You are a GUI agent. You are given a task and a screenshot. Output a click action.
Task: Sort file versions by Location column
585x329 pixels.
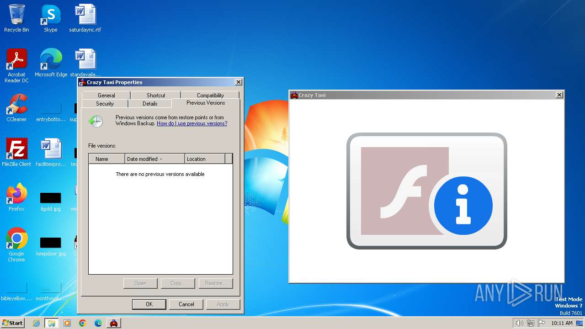[x=205, y=159]
